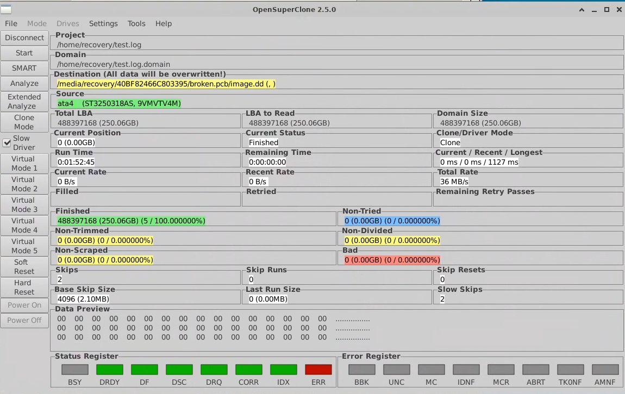
Task: Switch to Virtual Mode 3
Action: point(24,205)
